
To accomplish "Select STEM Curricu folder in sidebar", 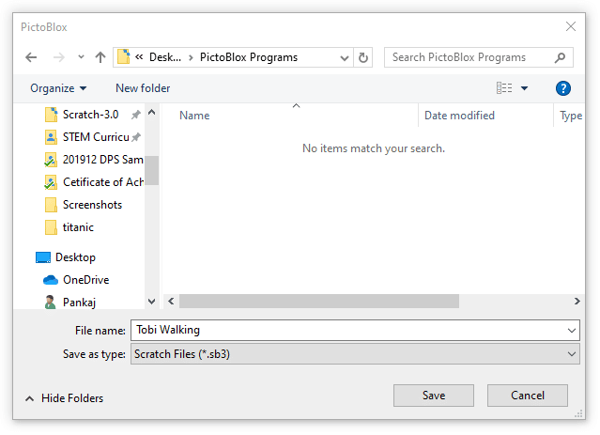I will click(96, 137).
